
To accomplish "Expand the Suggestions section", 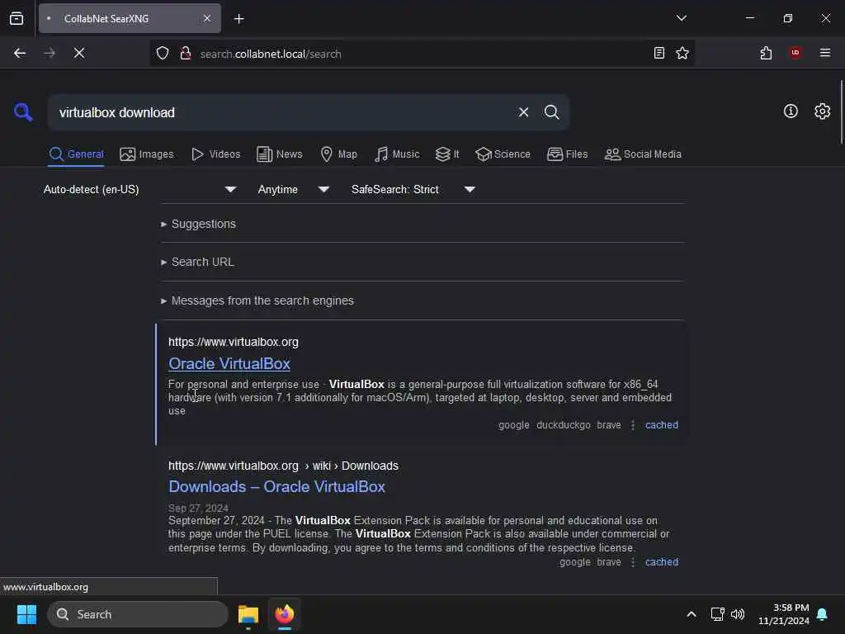I will tap(198, 224).
